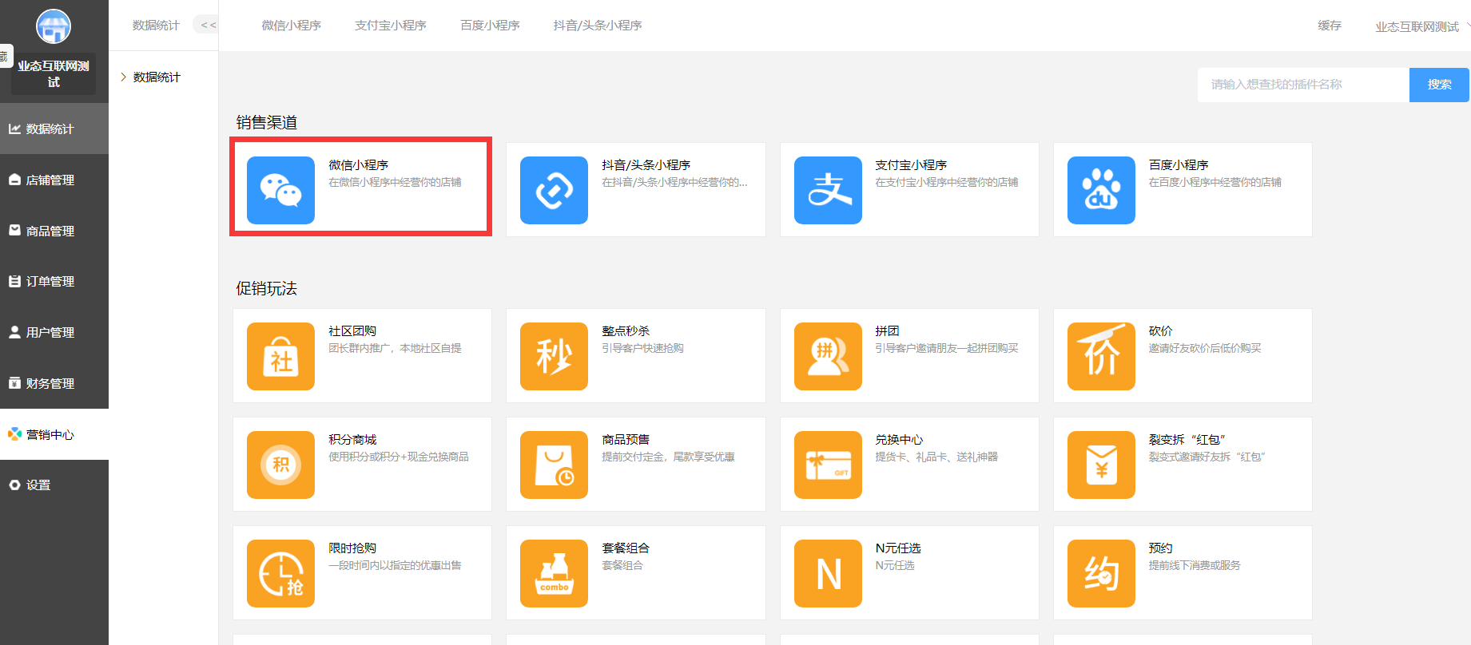
Task: Open the 兑换中心 gift card icon
Action: click(828, 465)
